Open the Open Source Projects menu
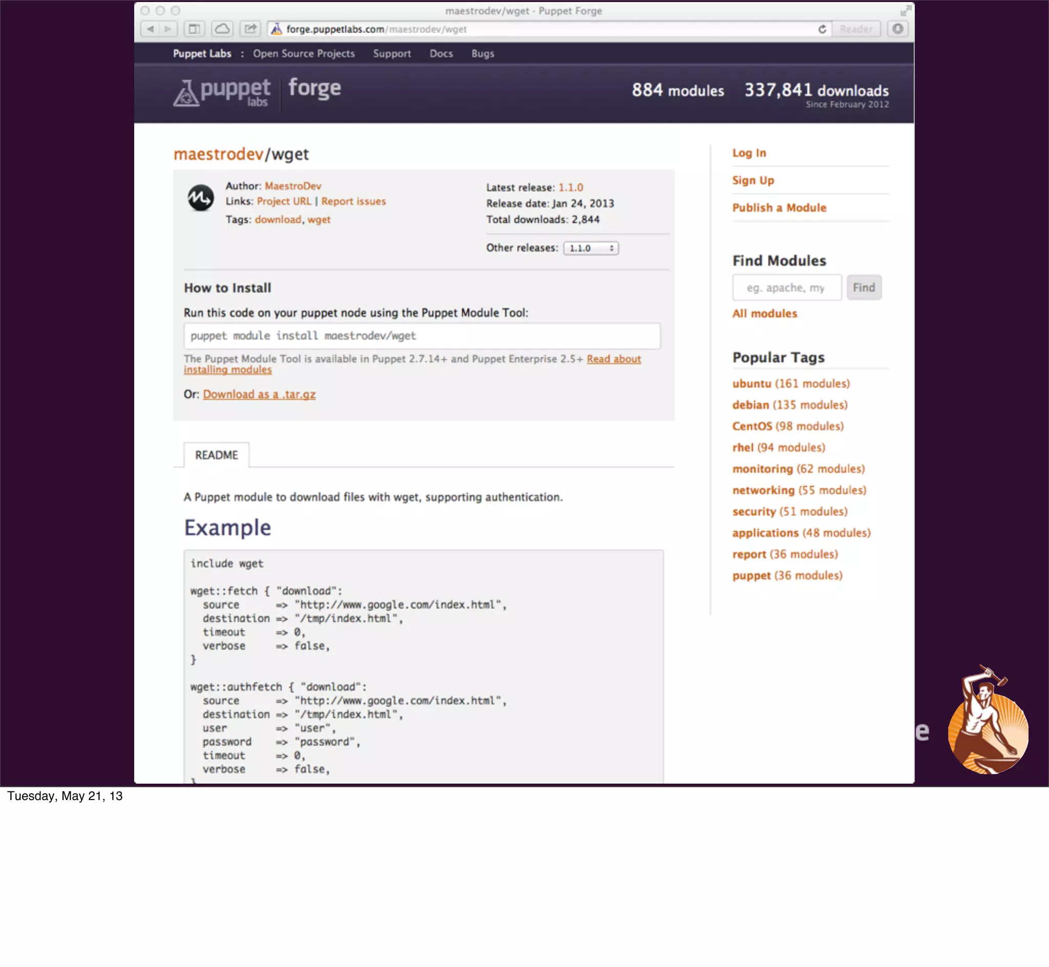1049x967 pixels. coord(303,54)
